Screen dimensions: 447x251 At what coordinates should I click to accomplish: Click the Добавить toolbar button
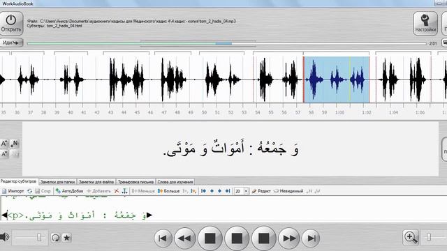(98, 191)
